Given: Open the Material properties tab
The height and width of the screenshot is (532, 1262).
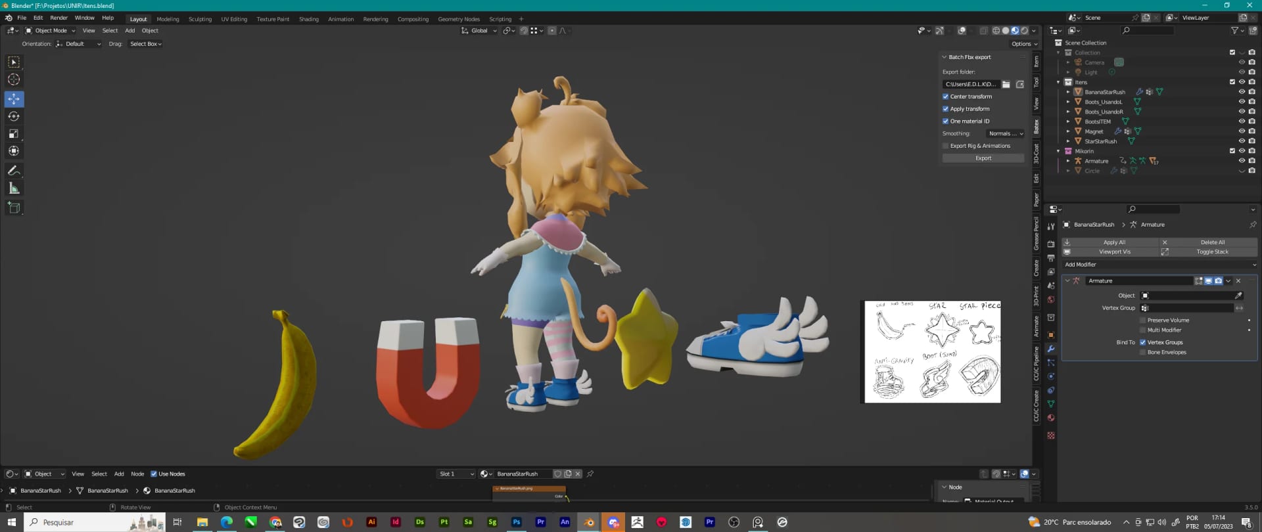Looking at the screenshot, I should [x=1051, y=418].
